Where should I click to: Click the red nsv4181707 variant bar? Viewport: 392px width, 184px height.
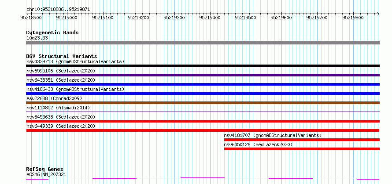(x=302, y=140)
